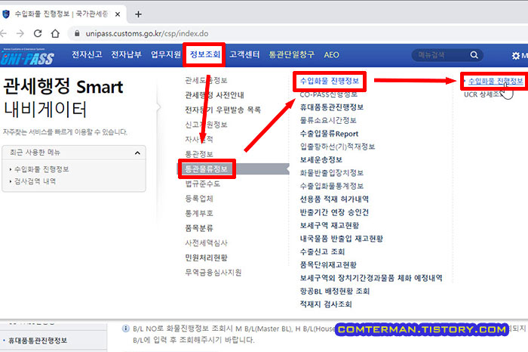Select 등록업체 menu item
528x352 pixels.
(199, 199)
